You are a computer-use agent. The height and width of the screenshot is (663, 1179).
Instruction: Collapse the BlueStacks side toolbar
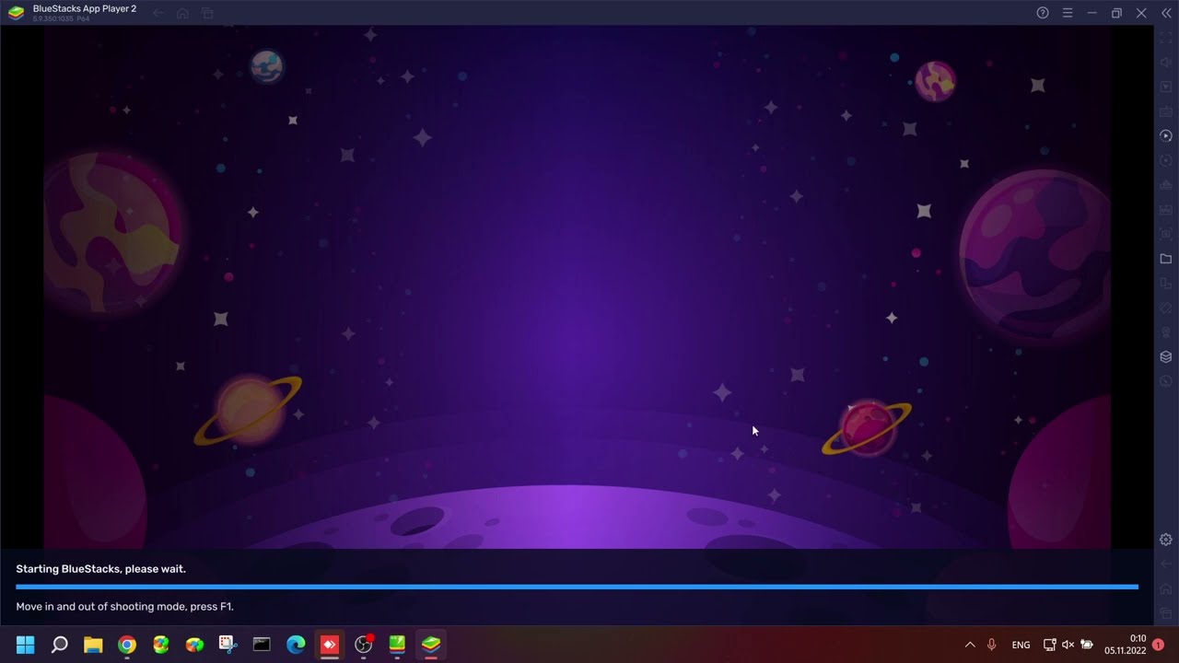tap(1165, 13)
